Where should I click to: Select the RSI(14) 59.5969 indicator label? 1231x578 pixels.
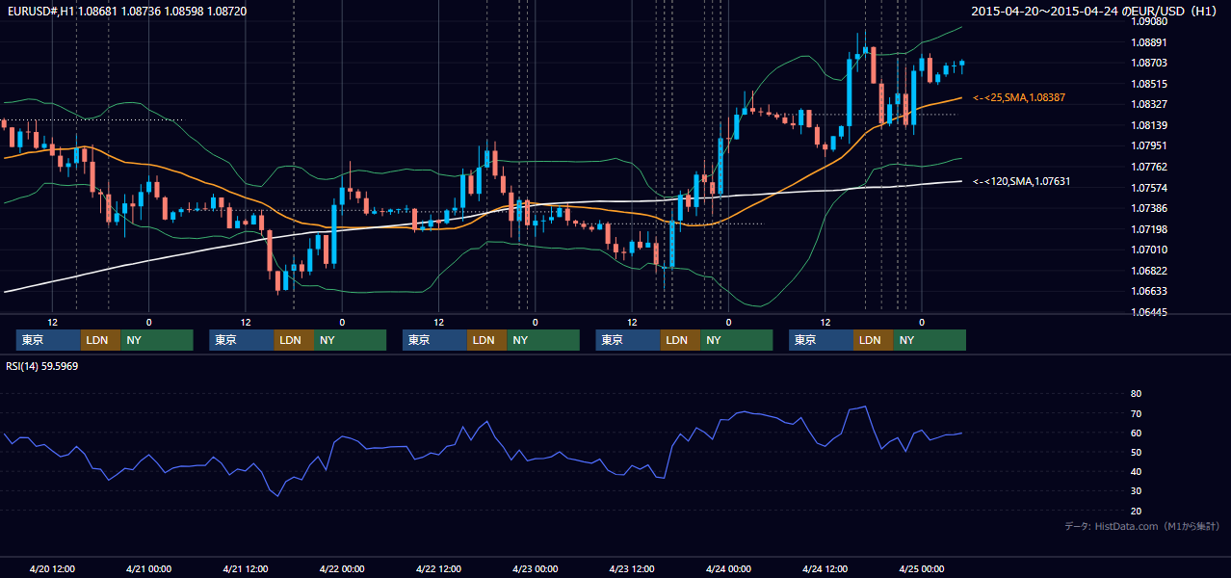[x=42, y=366]
